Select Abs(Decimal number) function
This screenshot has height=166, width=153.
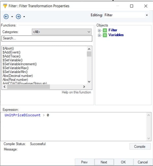(x=18, y=76)
